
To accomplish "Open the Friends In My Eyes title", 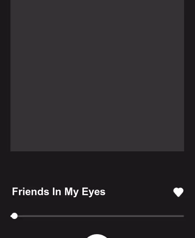I will (x=59, y=192).
